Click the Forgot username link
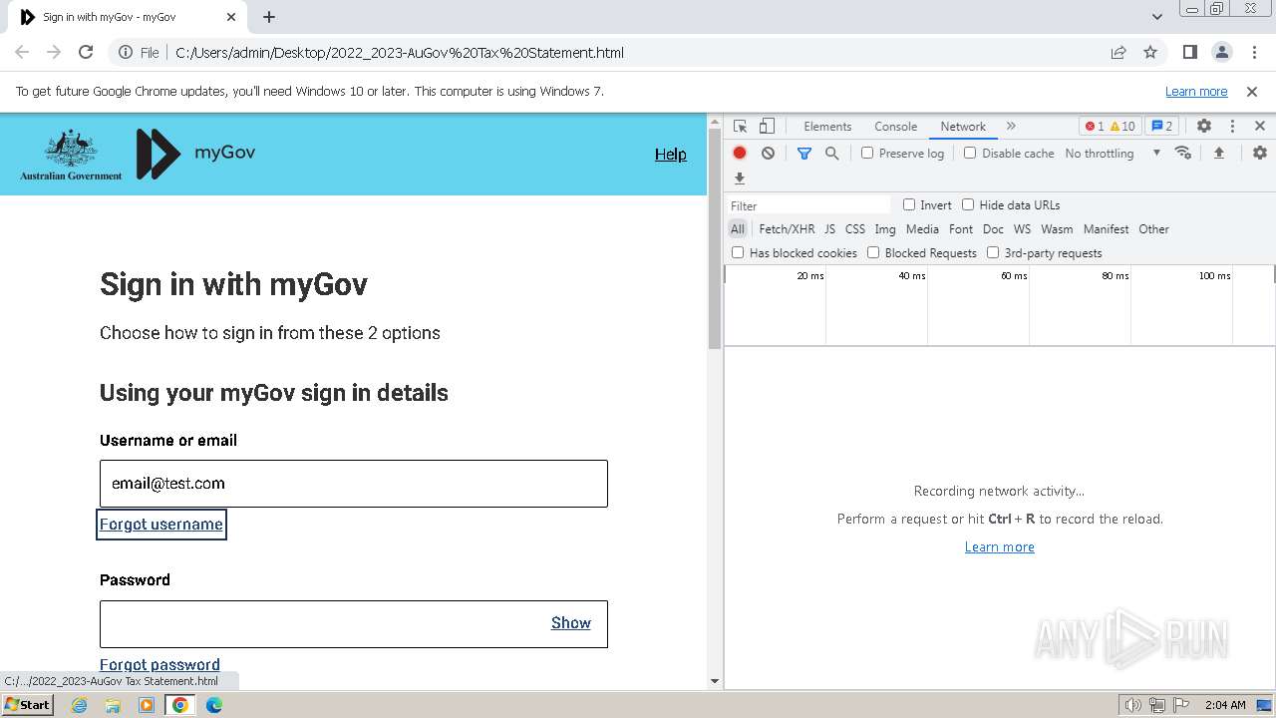This screenshot has height=718, width=1276. [161, 525]
